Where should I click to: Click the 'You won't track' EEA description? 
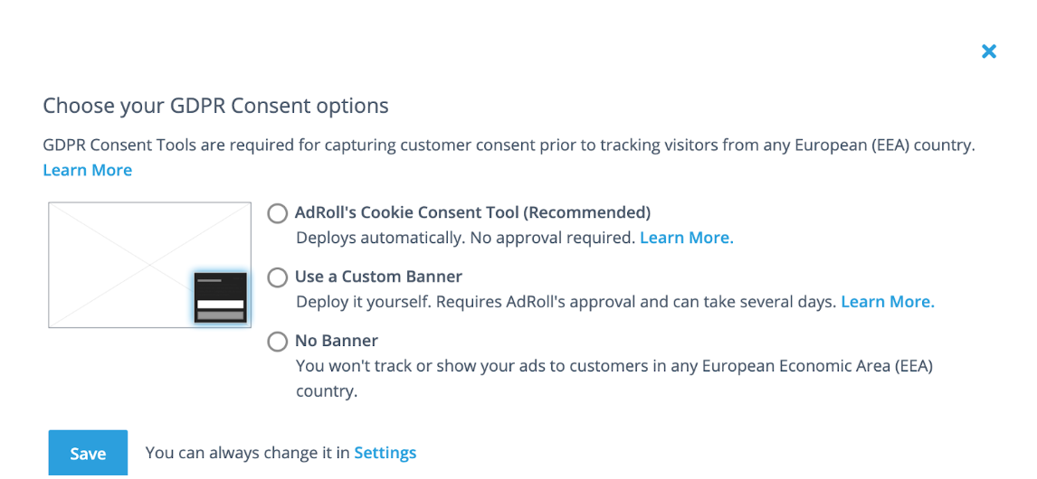click(x=614, y=367)
